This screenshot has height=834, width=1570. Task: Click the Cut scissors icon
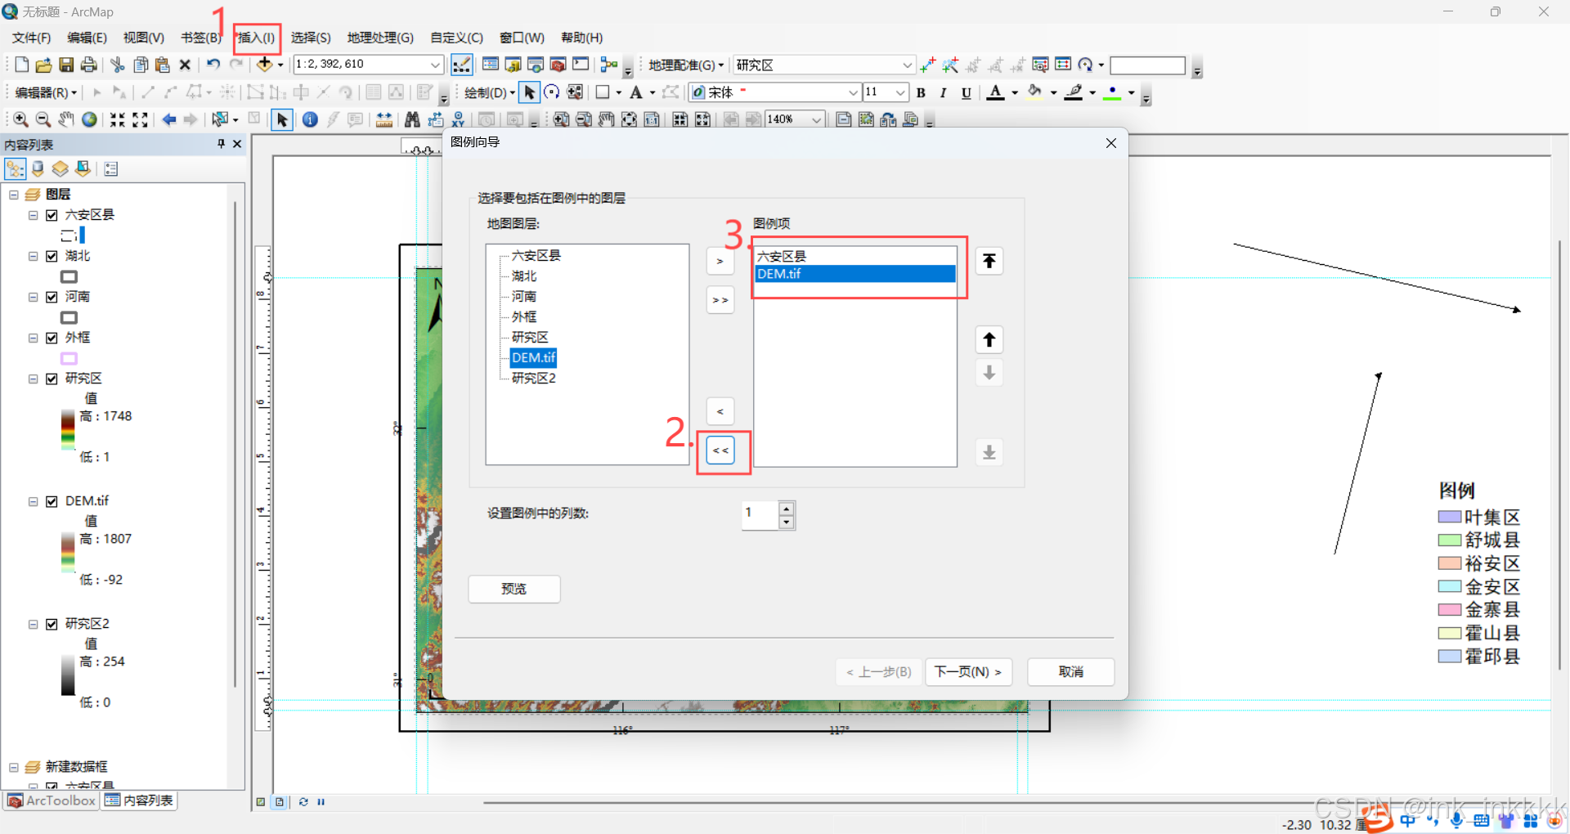[x=118, y=65]
